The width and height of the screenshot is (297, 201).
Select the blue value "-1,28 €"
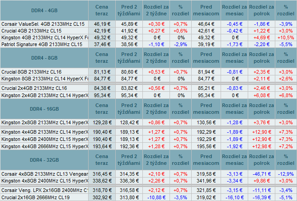click(235, 123)
